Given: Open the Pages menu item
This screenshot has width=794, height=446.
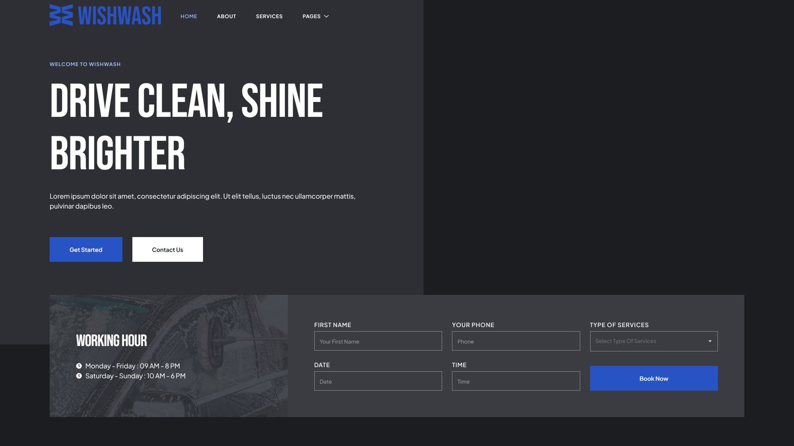Looking at the screenshot, I should click(311, 16).
